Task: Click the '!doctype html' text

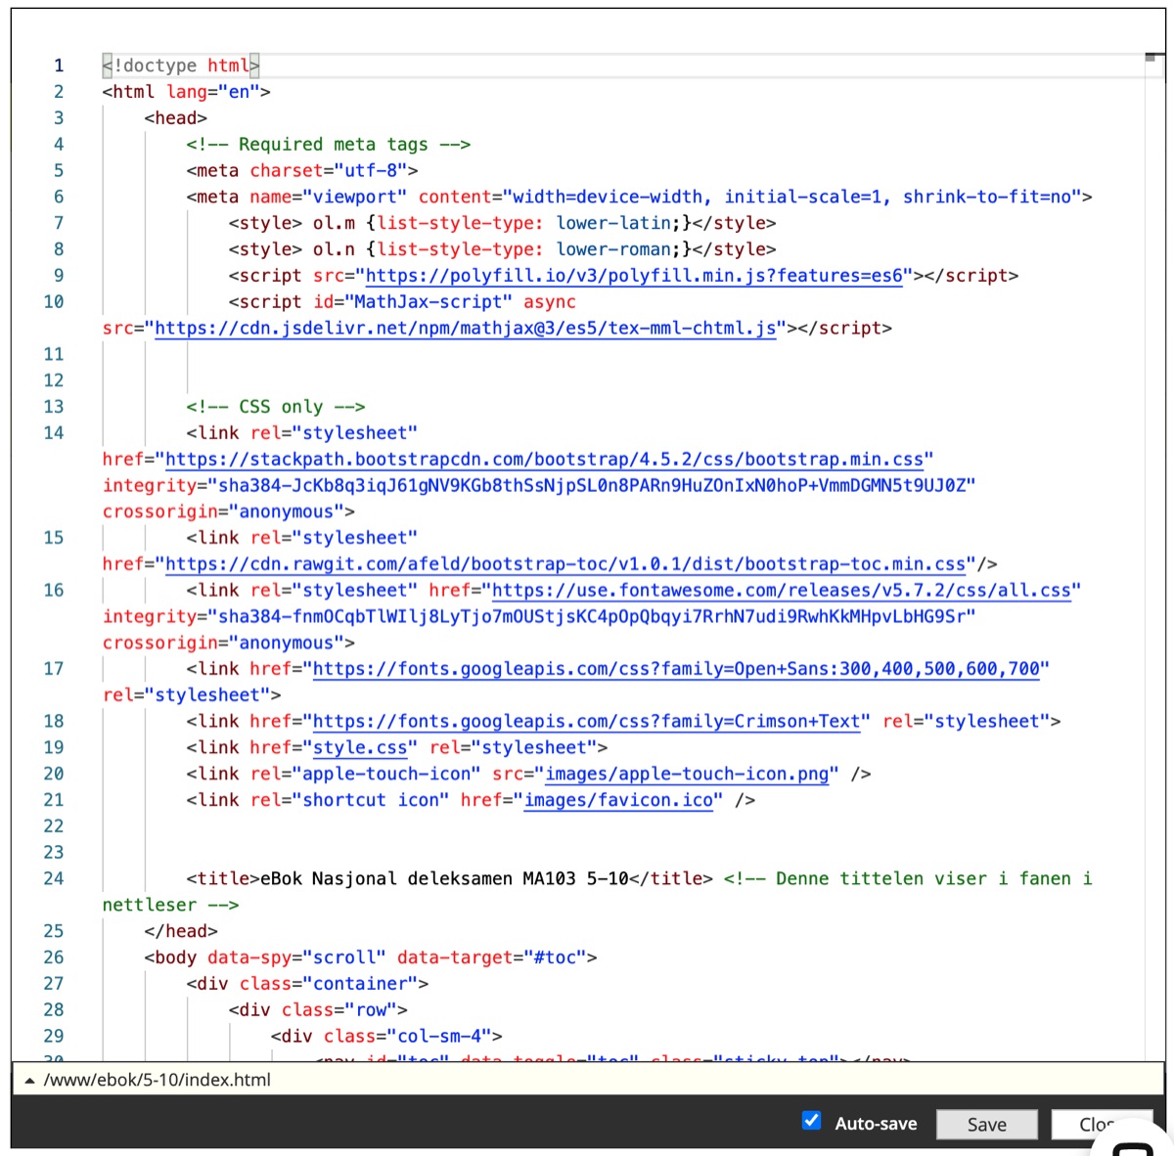Action: coord(181,66)
